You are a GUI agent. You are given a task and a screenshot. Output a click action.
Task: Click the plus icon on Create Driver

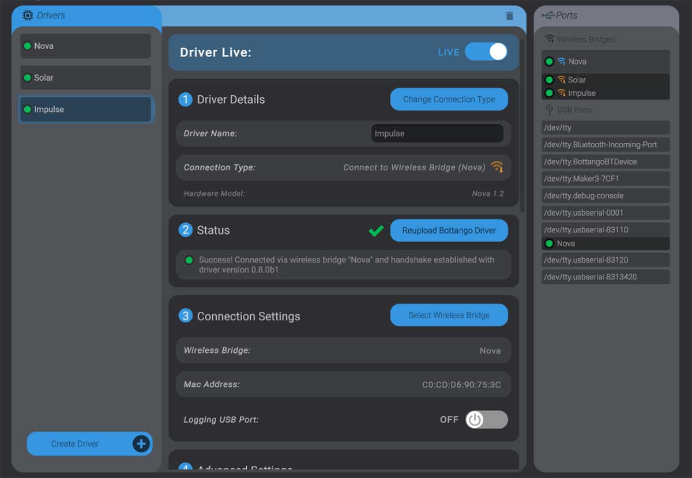coord(141,444)
